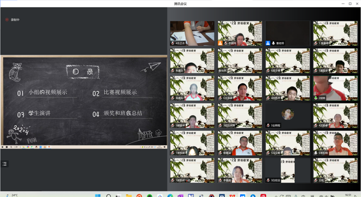The height and width of the screenshot is (197, 361).
Task: Toggle microphone icon on 曹老师 tile
Action: 273,43
